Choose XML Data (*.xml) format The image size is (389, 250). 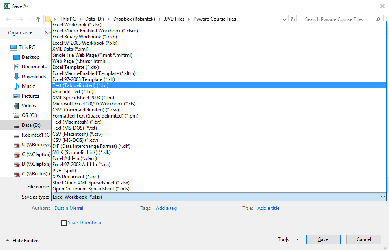[x=219, y=49]
